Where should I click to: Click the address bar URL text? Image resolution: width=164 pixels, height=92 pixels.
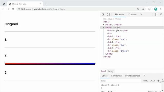(49, 9)
